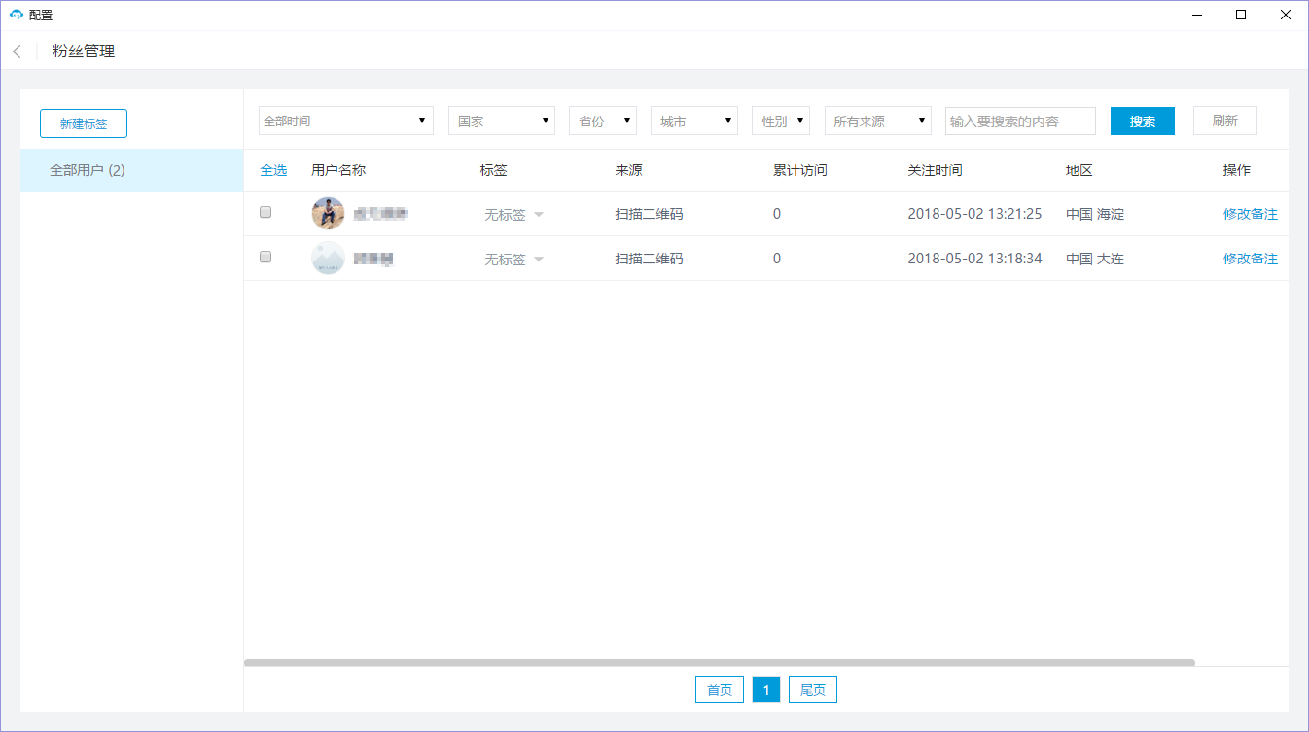Click the back arrow beside 粉丝管理
This screenshot has height=732, width=1309.
[17, 52]
